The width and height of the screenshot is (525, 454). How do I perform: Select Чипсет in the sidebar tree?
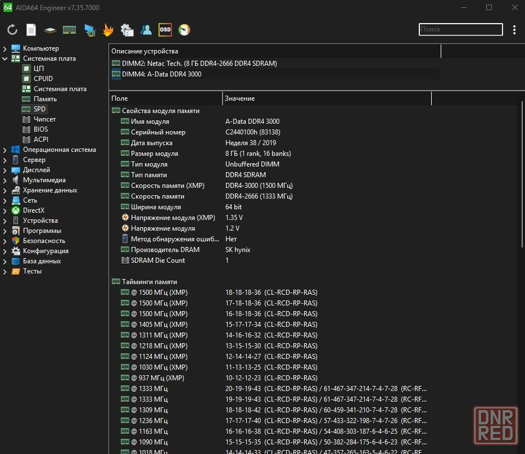point(44,119)
